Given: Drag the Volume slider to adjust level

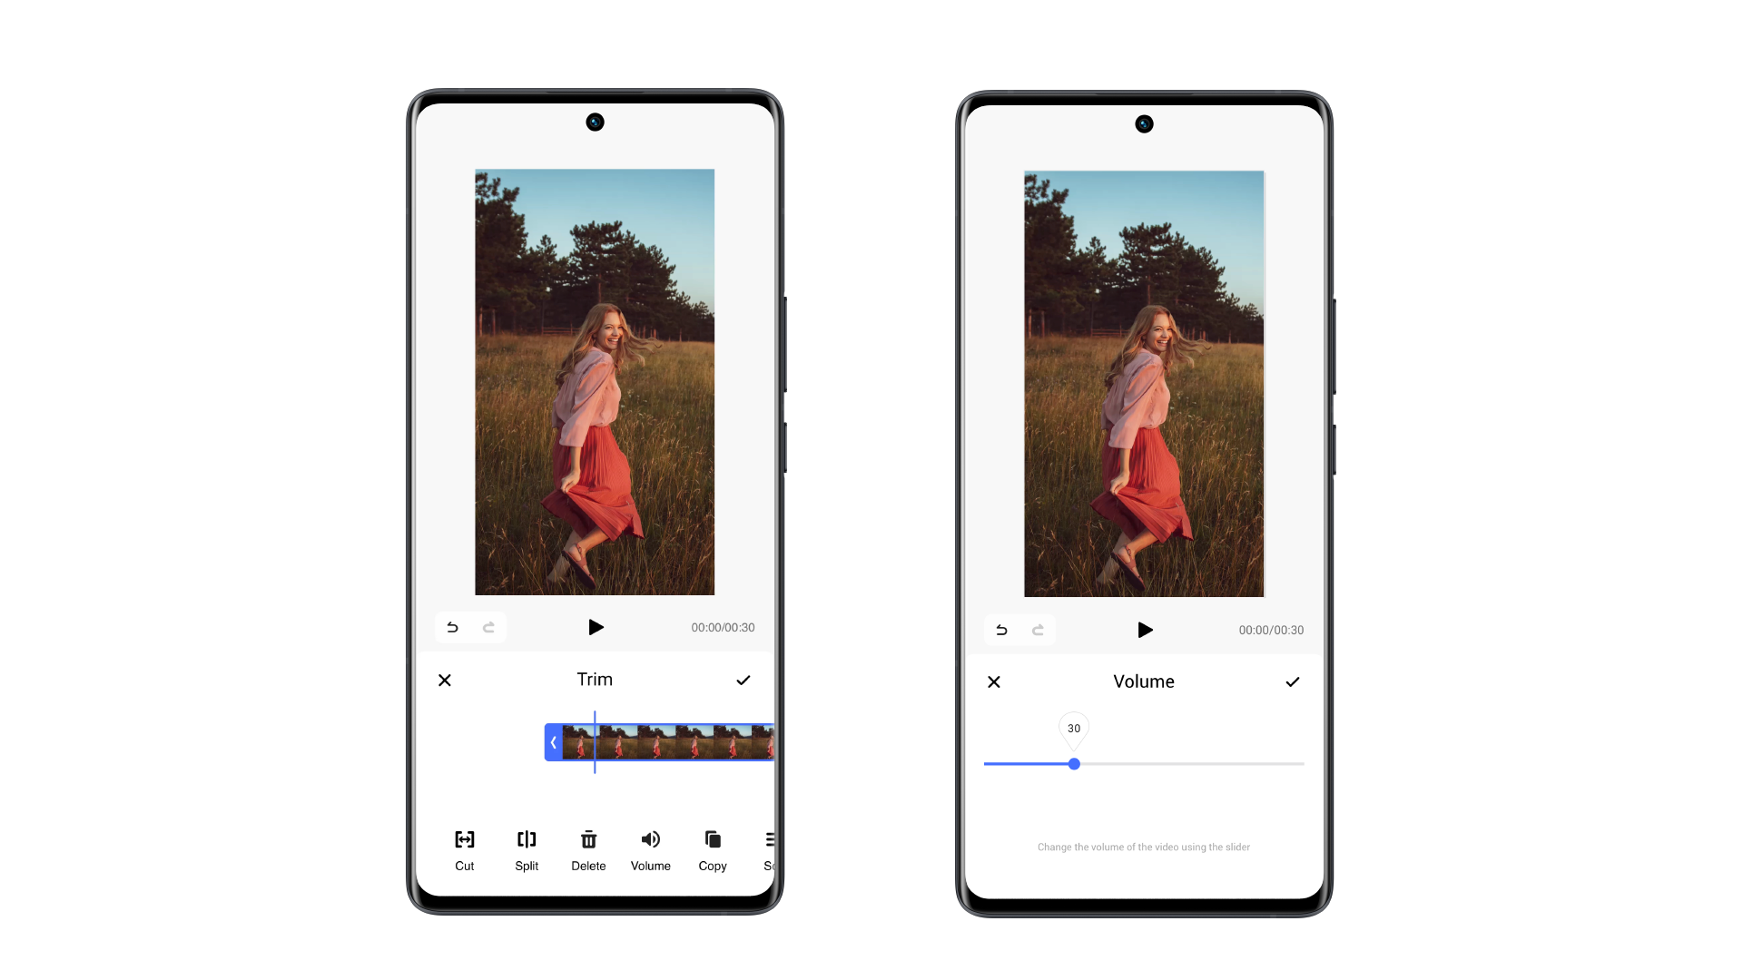Looking at the screenshot, I should [x=1074, y=765].
